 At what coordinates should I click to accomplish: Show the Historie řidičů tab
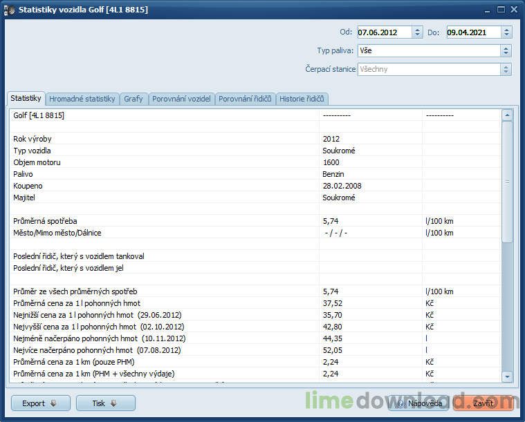[302, 99]
